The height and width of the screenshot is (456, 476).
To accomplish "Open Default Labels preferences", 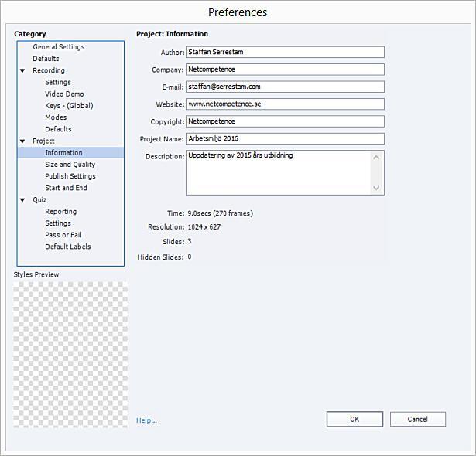I will pos(67,247).
